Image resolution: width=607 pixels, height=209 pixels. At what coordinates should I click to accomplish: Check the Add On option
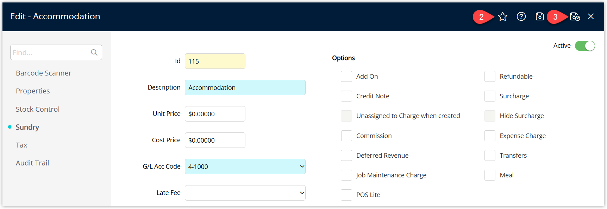click(x=346, y=76)
